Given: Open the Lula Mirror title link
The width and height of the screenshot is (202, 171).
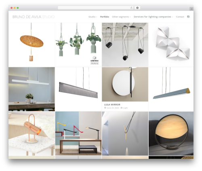Looking at the screenshot, I should coord(112,105).
